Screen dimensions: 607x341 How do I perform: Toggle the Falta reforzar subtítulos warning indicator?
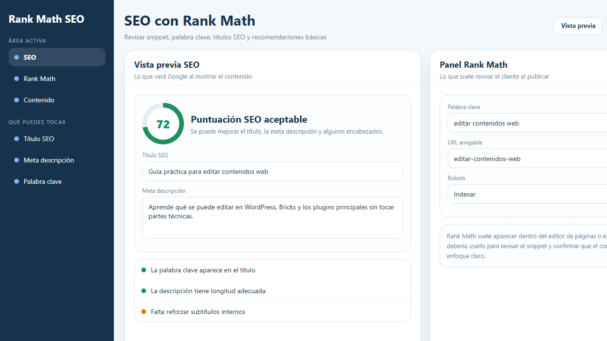pyautogui.click(x=144, y=312)
